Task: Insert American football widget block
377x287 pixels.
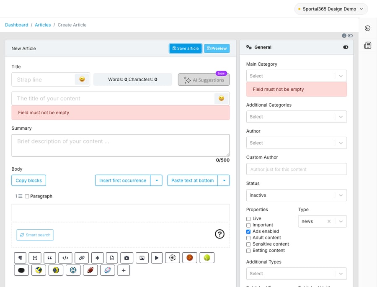Action: tap(90, 270)
